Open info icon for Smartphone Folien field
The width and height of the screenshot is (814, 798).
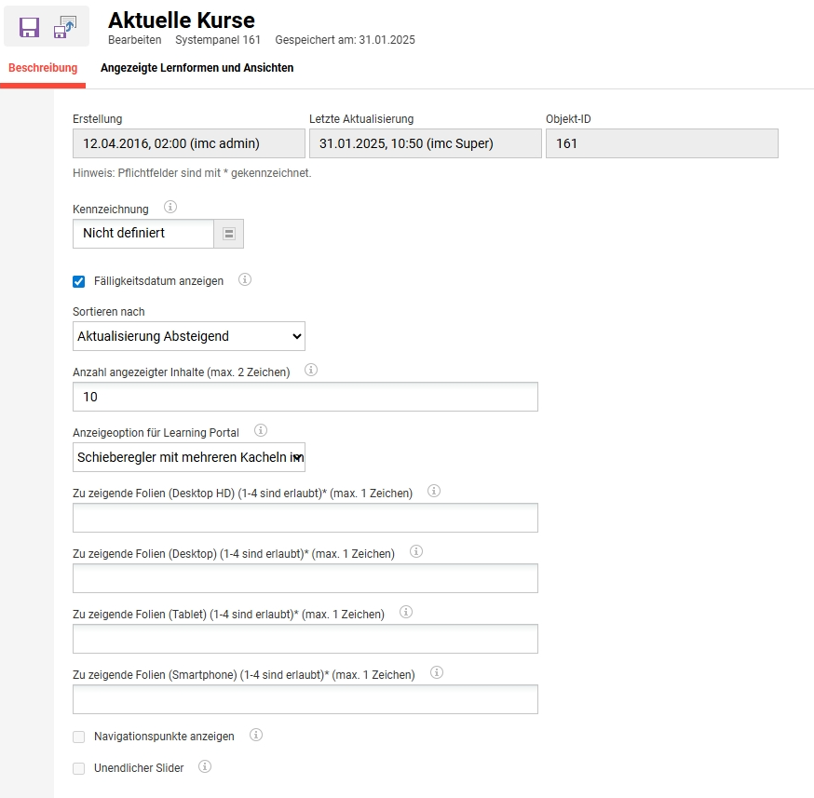(437, 672)
